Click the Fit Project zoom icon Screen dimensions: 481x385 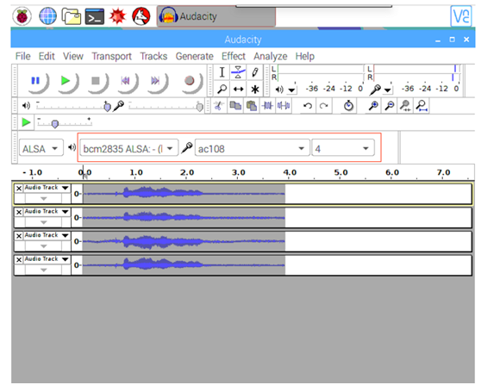(x=422, y=106)
